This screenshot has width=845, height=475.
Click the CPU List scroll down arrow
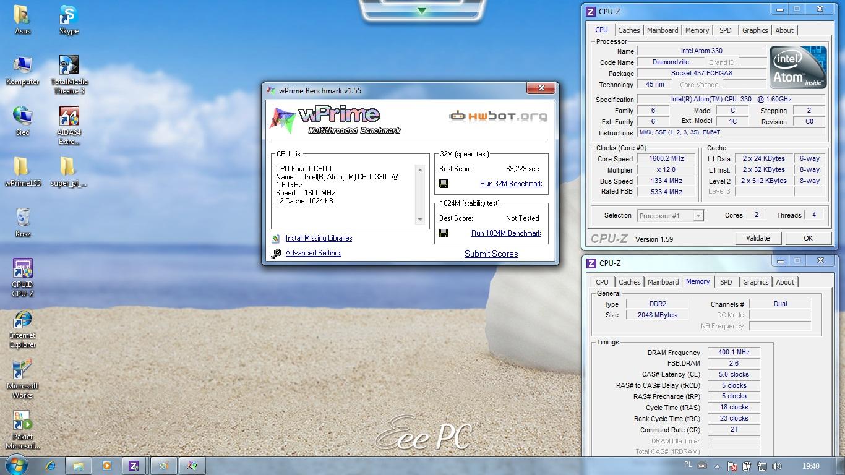pos(421,219)
